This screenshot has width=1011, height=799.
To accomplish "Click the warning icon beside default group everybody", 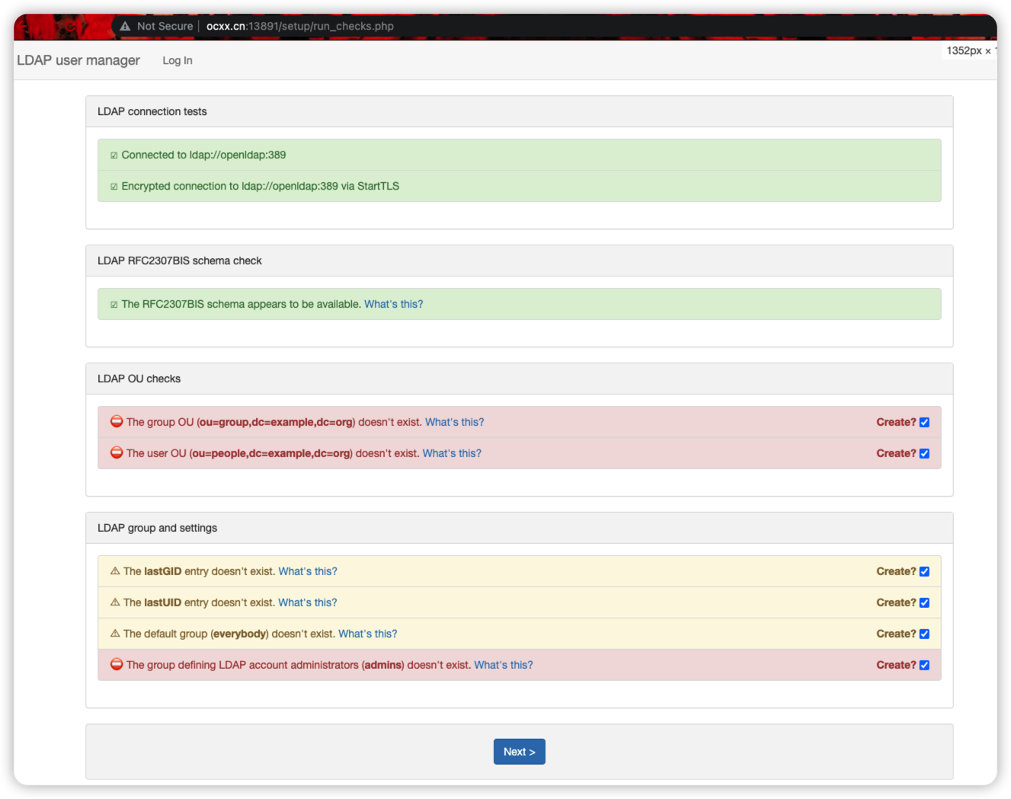I will pos(115,634).
